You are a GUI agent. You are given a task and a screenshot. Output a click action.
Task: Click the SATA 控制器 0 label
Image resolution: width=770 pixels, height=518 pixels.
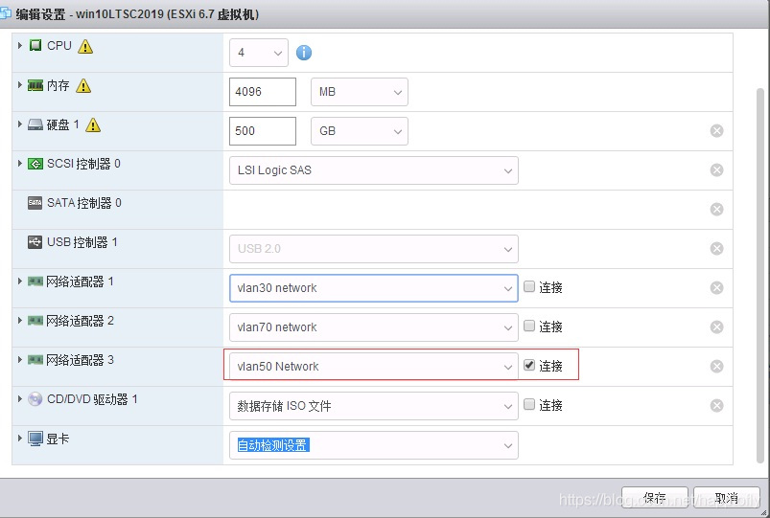[84, 203]
